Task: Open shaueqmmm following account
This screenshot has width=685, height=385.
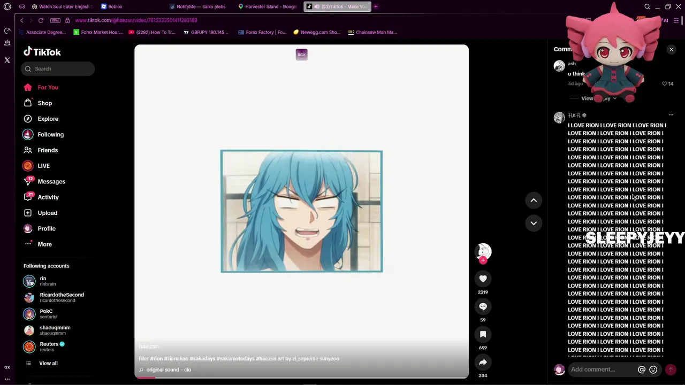Action: click(x=48, y=330)
